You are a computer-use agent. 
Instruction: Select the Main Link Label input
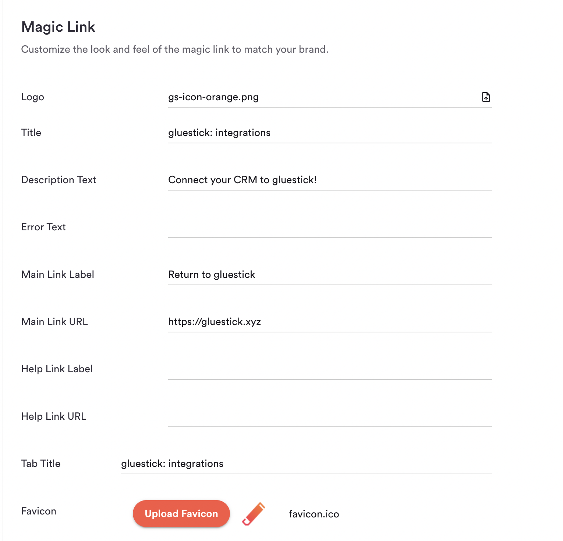point(330,275)
